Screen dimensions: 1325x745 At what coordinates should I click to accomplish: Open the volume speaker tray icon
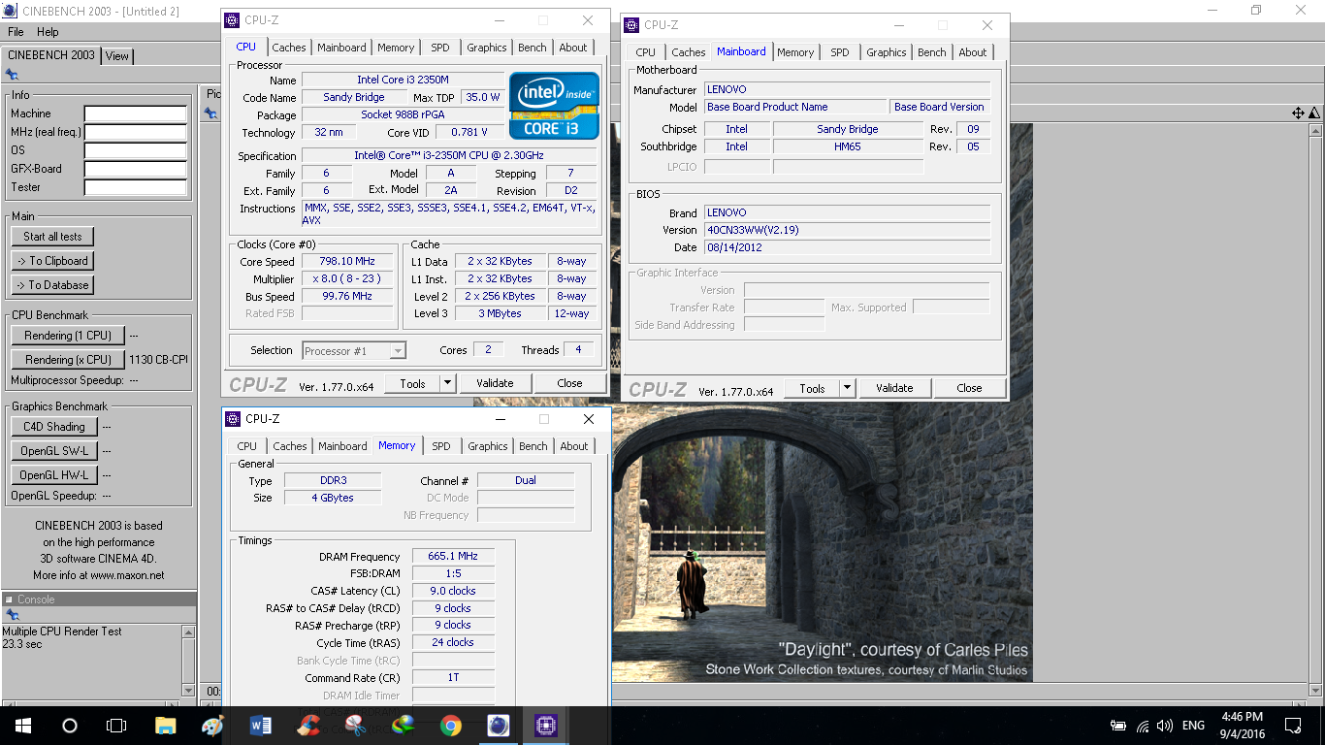(x=1165, y=726)
